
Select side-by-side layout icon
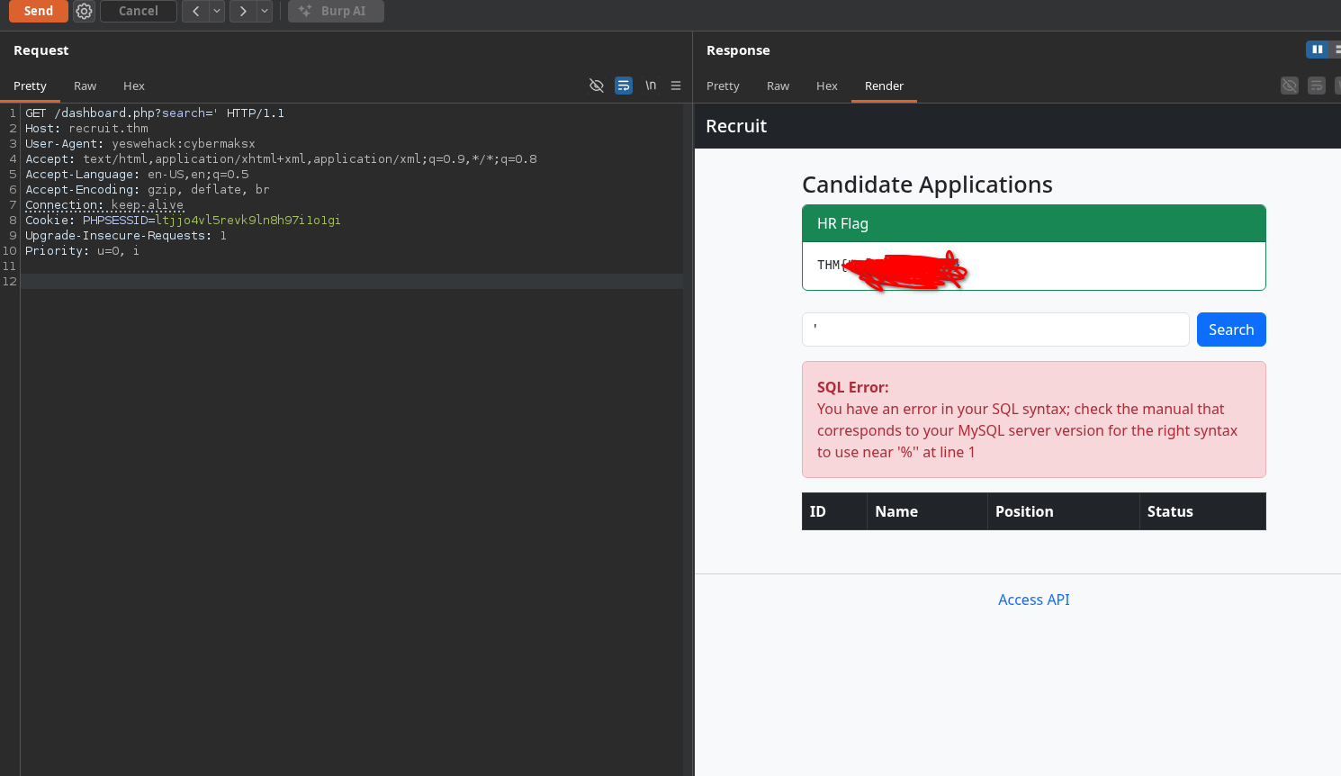click(x=1318, y=50)
